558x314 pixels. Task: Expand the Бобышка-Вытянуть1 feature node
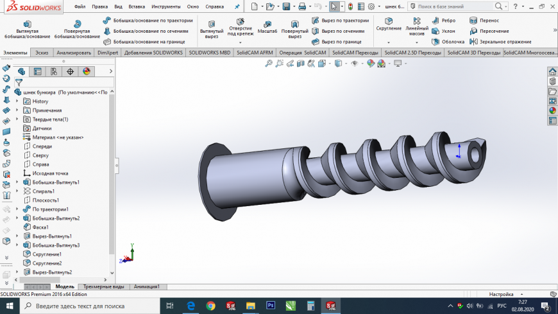18,182
